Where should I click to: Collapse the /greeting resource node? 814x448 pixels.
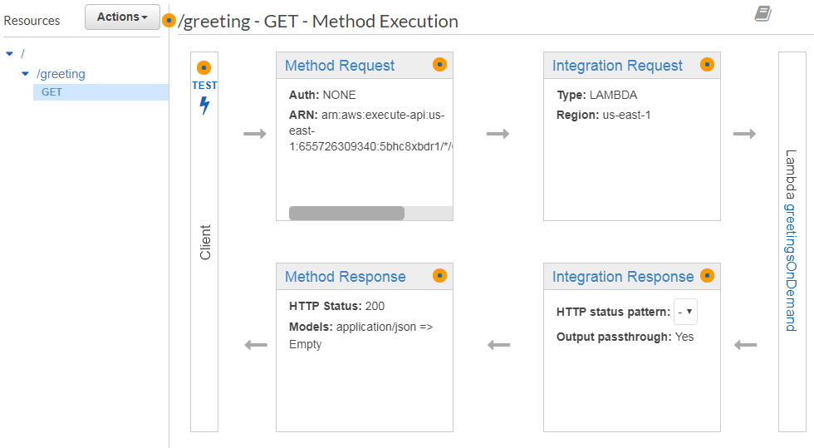(x=27, y=75)
